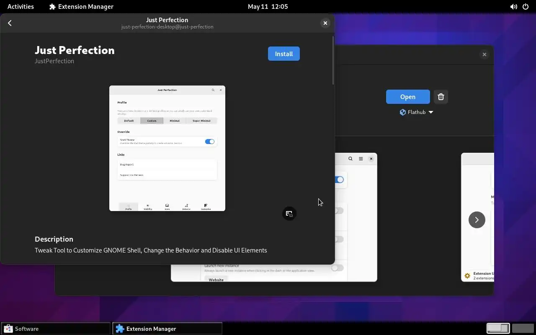
Task: Switch to the first workspace thumbnail
Action: point(498,328)
